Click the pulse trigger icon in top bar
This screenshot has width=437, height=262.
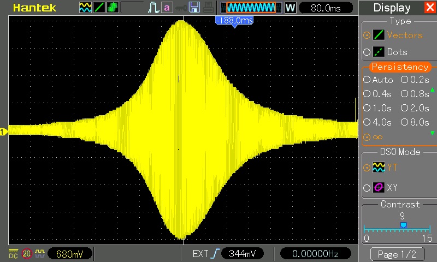[154, 8]
